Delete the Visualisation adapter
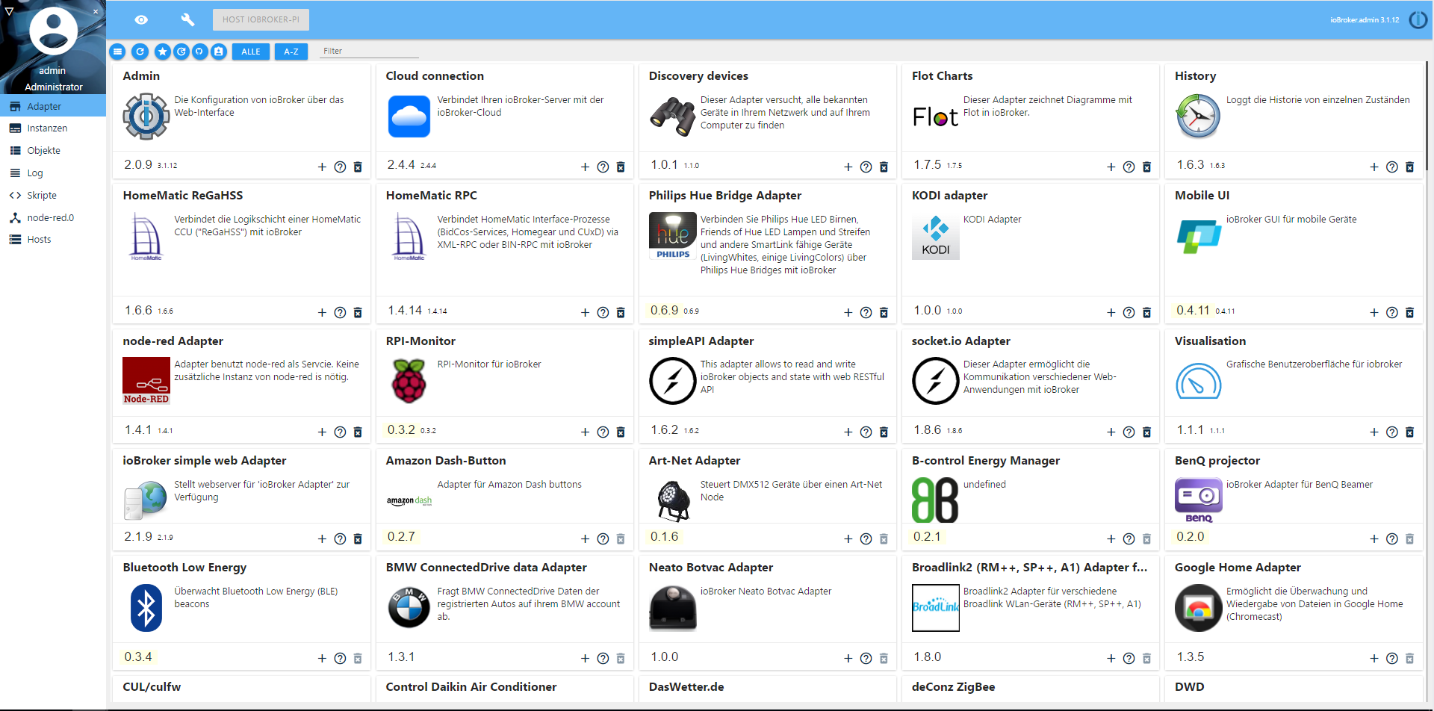The width and height of the screenshot is (1434, 711). tap(1409, 432)
